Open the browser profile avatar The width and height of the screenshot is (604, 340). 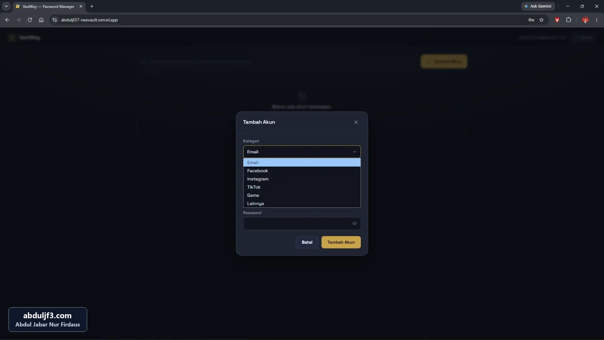[585, 20]
